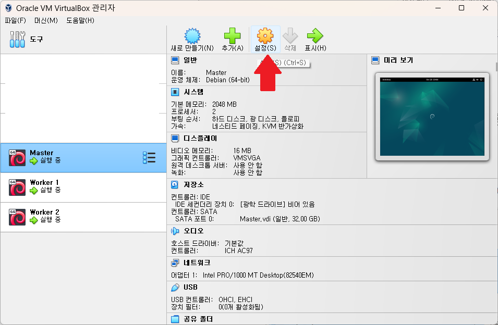
Task: Click the 일반 section monitor icon
Action: tap(175, 60)
